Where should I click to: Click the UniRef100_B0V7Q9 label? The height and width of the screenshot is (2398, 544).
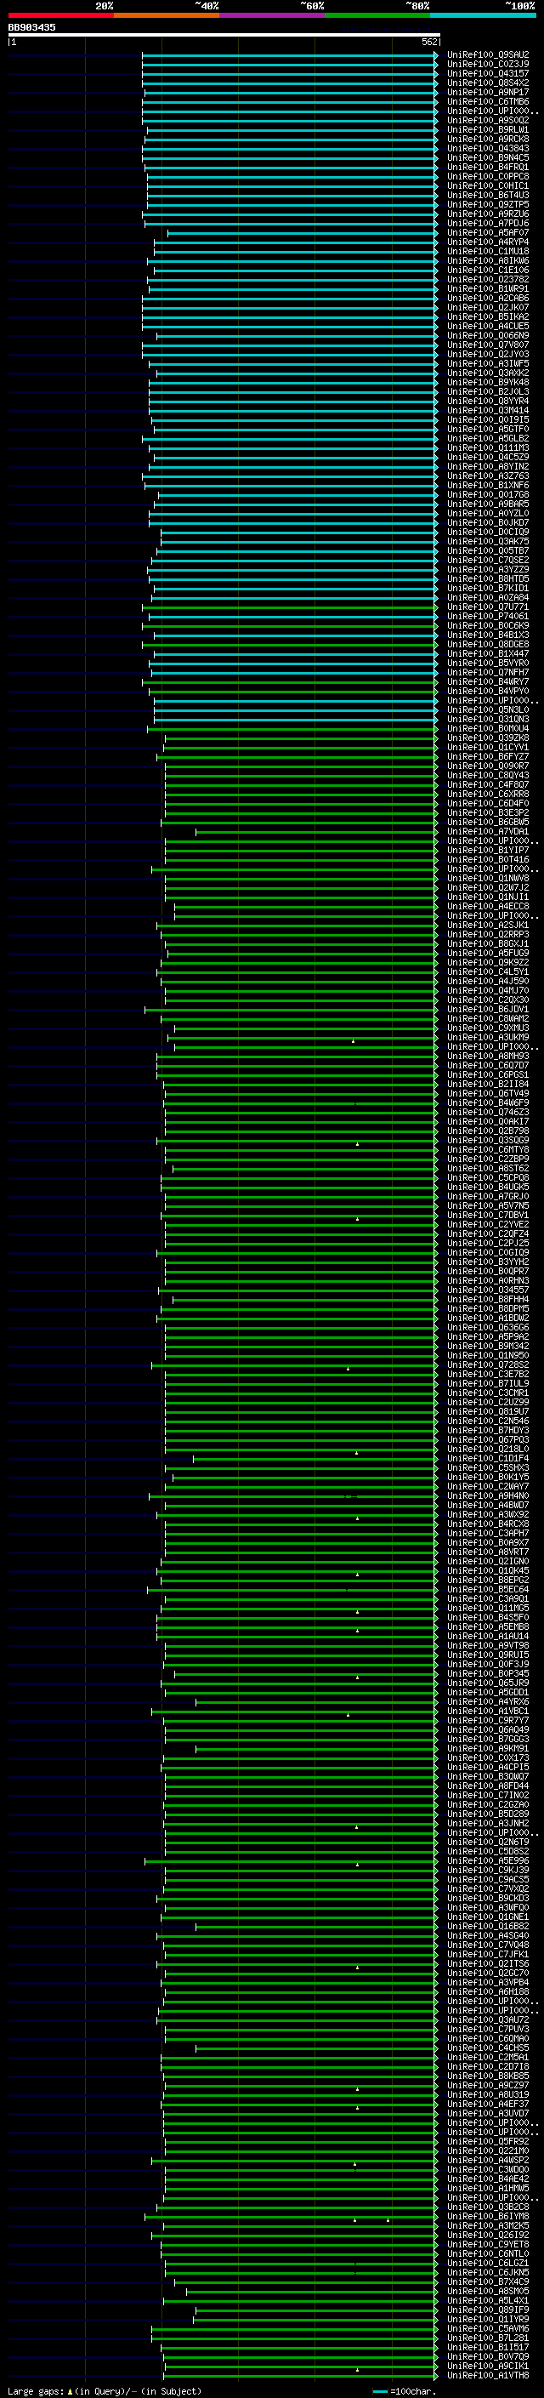488,2356
